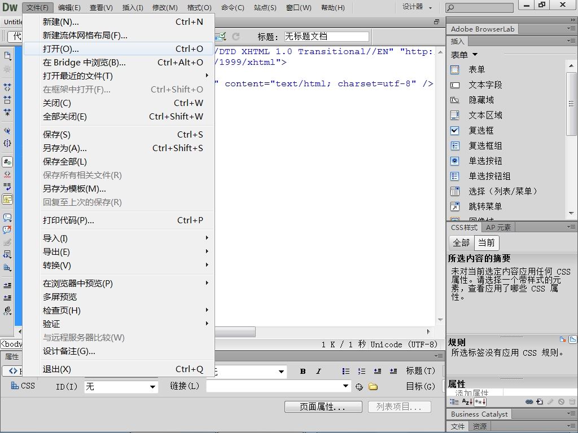This screenshot has height=433, width=578.
Task: Toggle the Word Wrap button
Action: (7, 187)
